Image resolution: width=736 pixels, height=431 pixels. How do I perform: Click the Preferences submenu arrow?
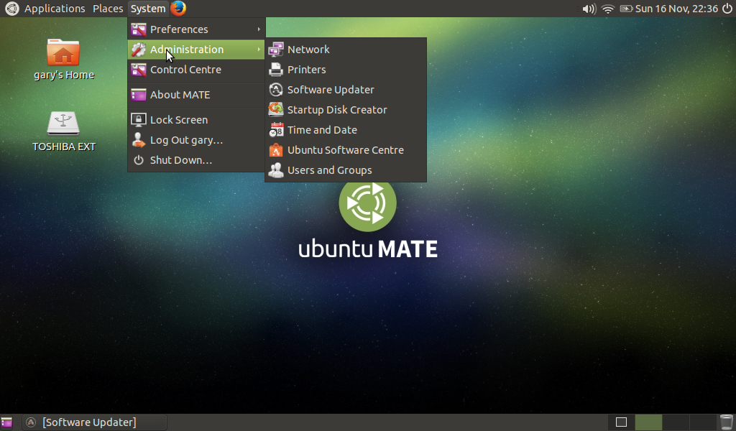click(259, 29)
